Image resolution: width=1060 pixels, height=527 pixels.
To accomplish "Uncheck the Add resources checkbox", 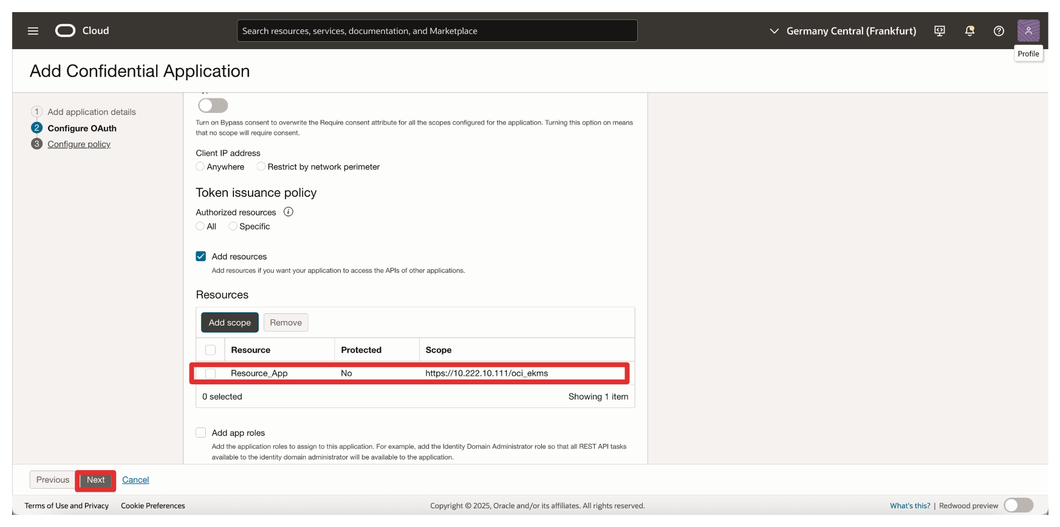I will [201, 256].
